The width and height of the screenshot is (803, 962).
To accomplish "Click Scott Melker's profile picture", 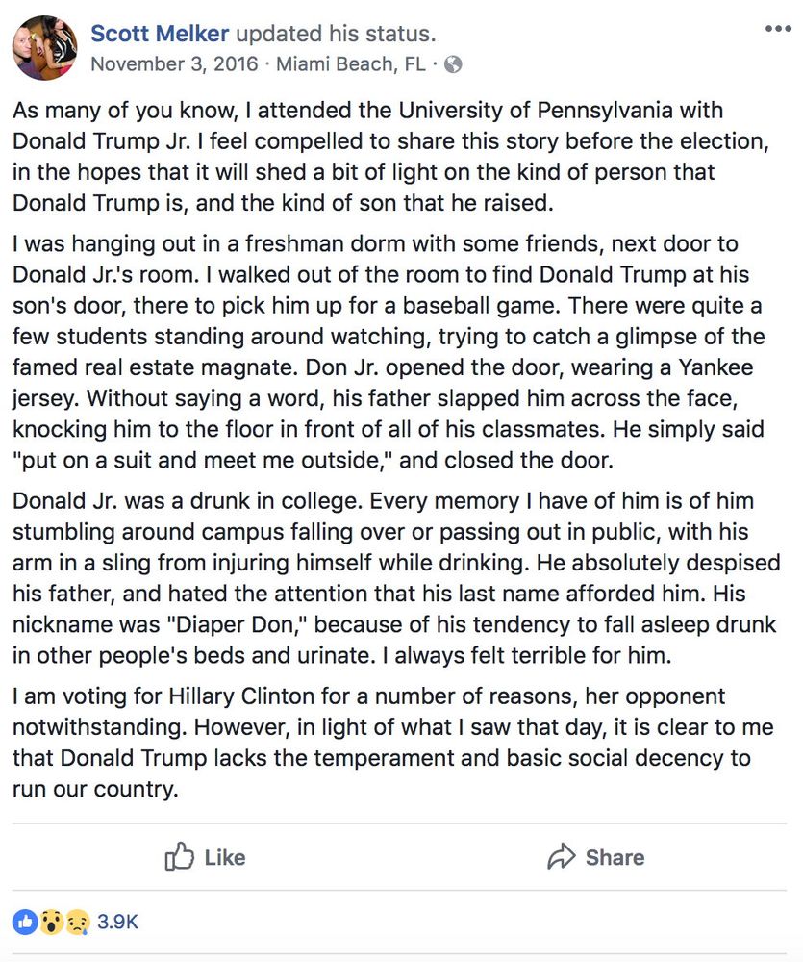I will pyautogui.click(x=45, y=48).
